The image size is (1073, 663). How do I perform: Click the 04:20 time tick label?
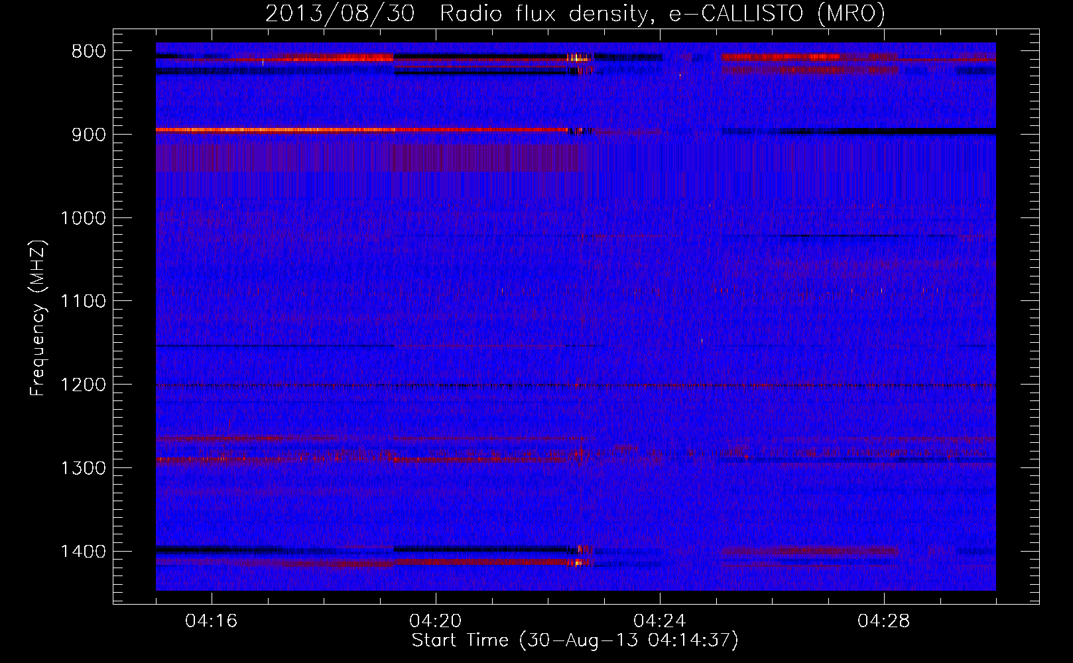click(436, 621)
